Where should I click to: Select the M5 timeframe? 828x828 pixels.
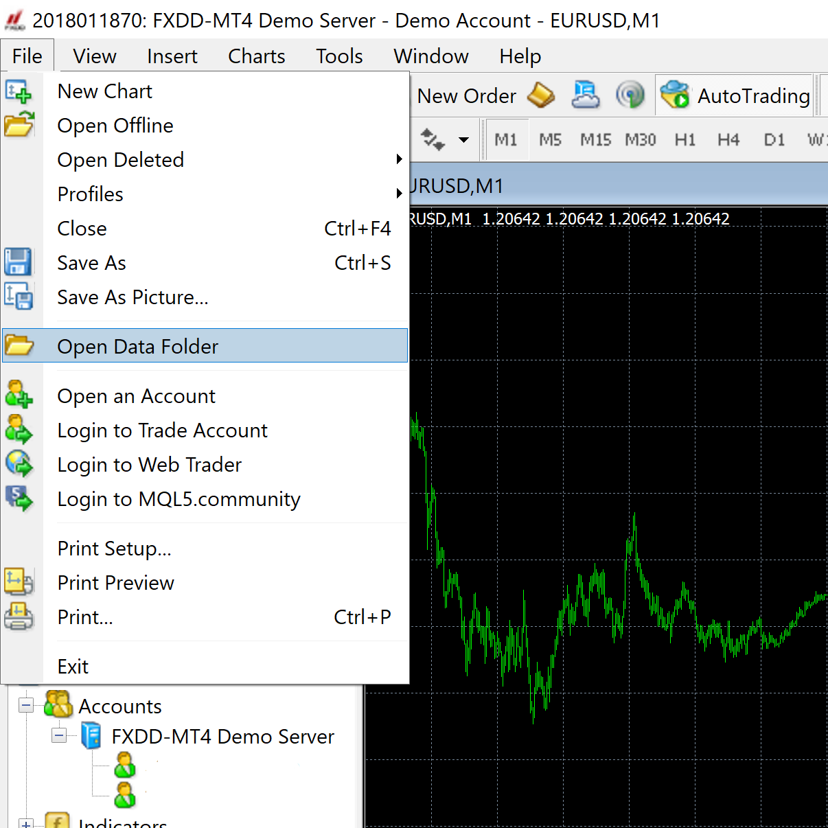550,140
